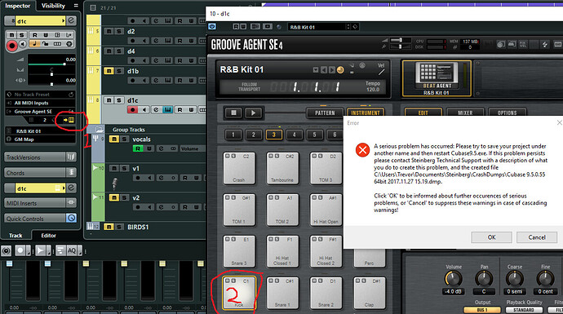Image resolution: width=563 pixels, height=314 pixels.
Task: Adjust the Inspector pan slider
Action: pyautogui.click(x=51, y=74)
